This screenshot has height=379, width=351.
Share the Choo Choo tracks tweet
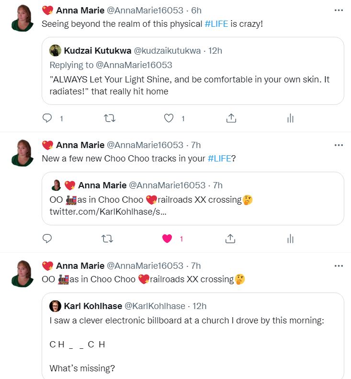tap(230, 239)
